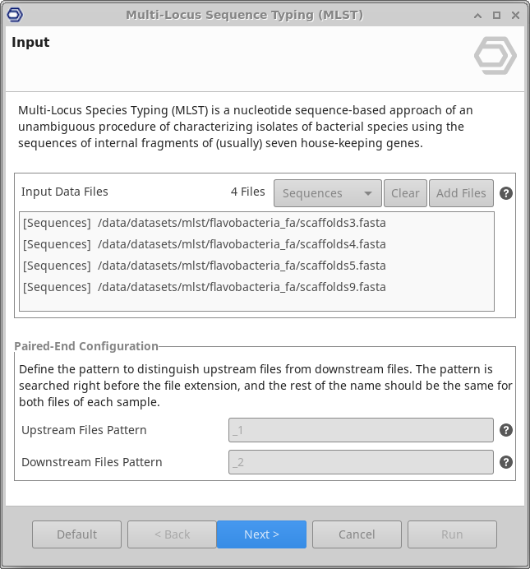The width and height of the screenshot is (530, 569).
Task: Close the MLST dialog window
Action: [x=514, y=16]
